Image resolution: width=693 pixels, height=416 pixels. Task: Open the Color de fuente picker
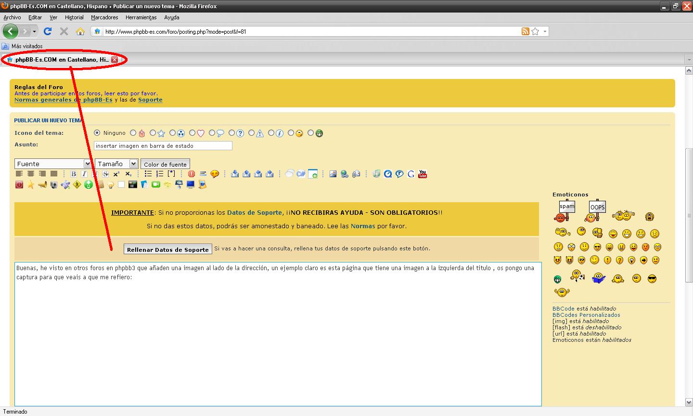pos(165,164)
